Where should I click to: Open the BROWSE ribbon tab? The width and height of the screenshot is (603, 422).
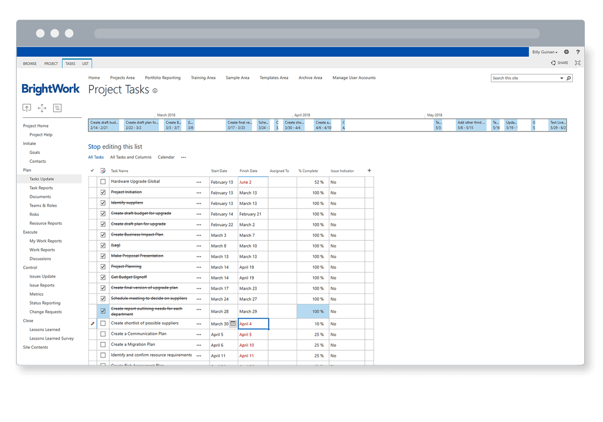30,64
